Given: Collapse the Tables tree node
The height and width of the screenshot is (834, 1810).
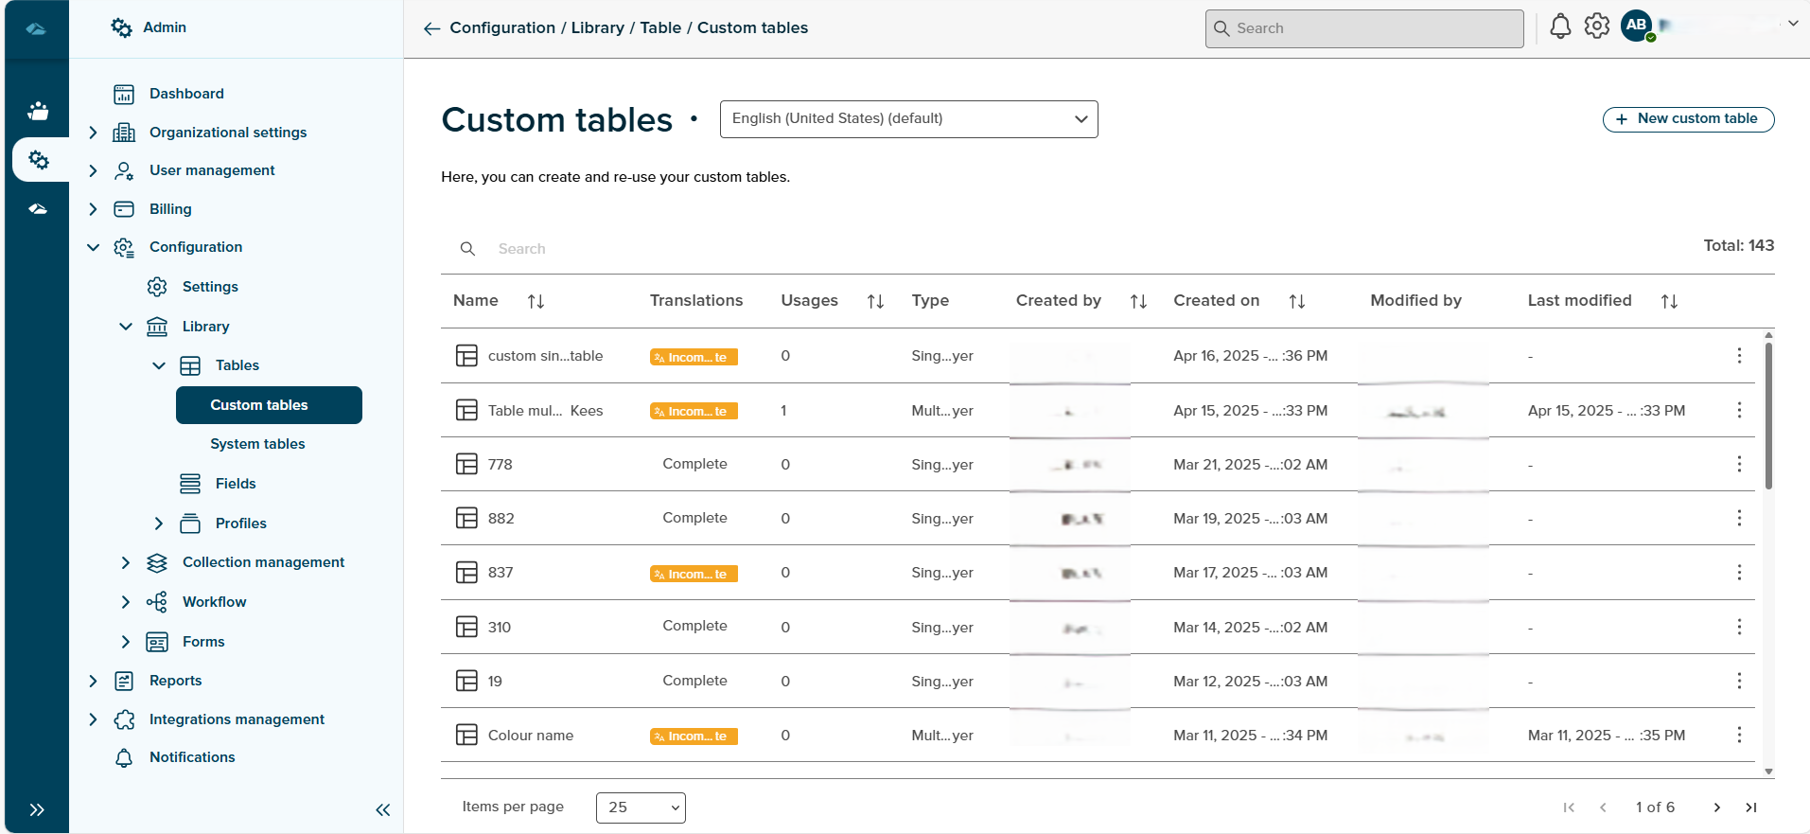Looking at the screenshot, I should pos(159,365).
